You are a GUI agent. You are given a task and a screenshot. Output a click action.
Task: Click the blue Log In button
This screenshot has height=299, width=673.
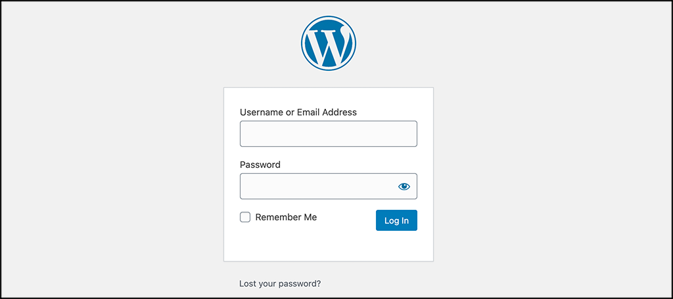396,220
